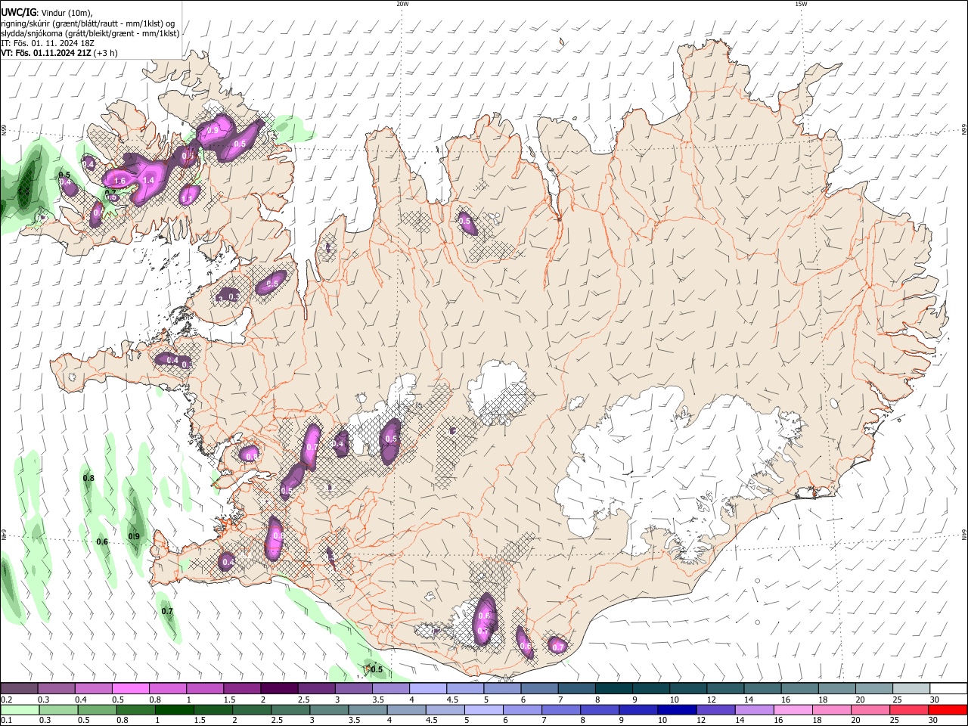Click the '20W' longitude label at top
This screenshot has height=726, width=968.
[x=402, y=4]
